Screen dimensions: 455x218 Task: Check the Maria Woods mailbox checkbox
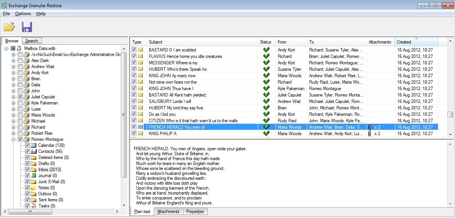click(20, 115)
